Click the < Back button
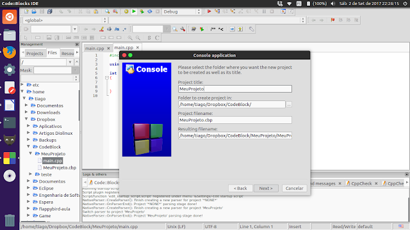The image size is (410, 230). click(x=240, y=188)
